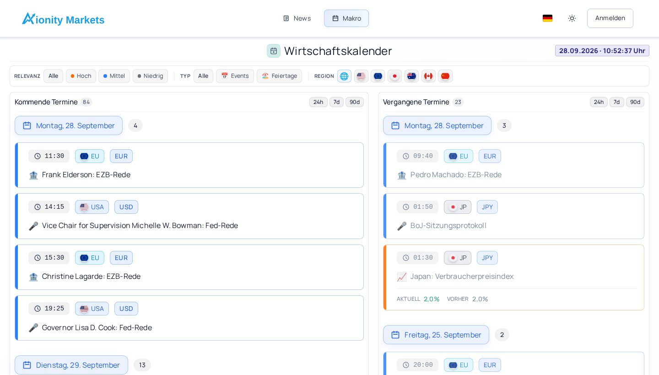Image resolution: width=659 pixels, height=375 pixels.
Task: Click the count 13 beside Dienstag
Action: [x=142, y=365]
